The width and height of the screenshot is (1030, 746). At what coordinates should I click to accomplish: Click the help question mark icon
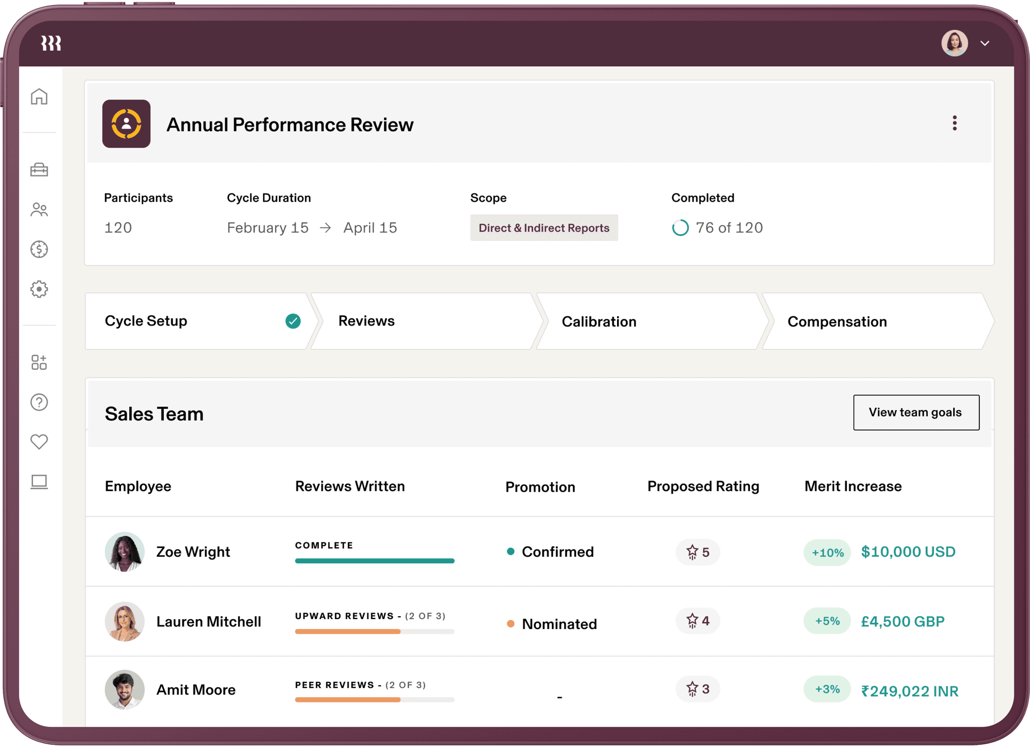pyautogui.click(x=39, y=402)
